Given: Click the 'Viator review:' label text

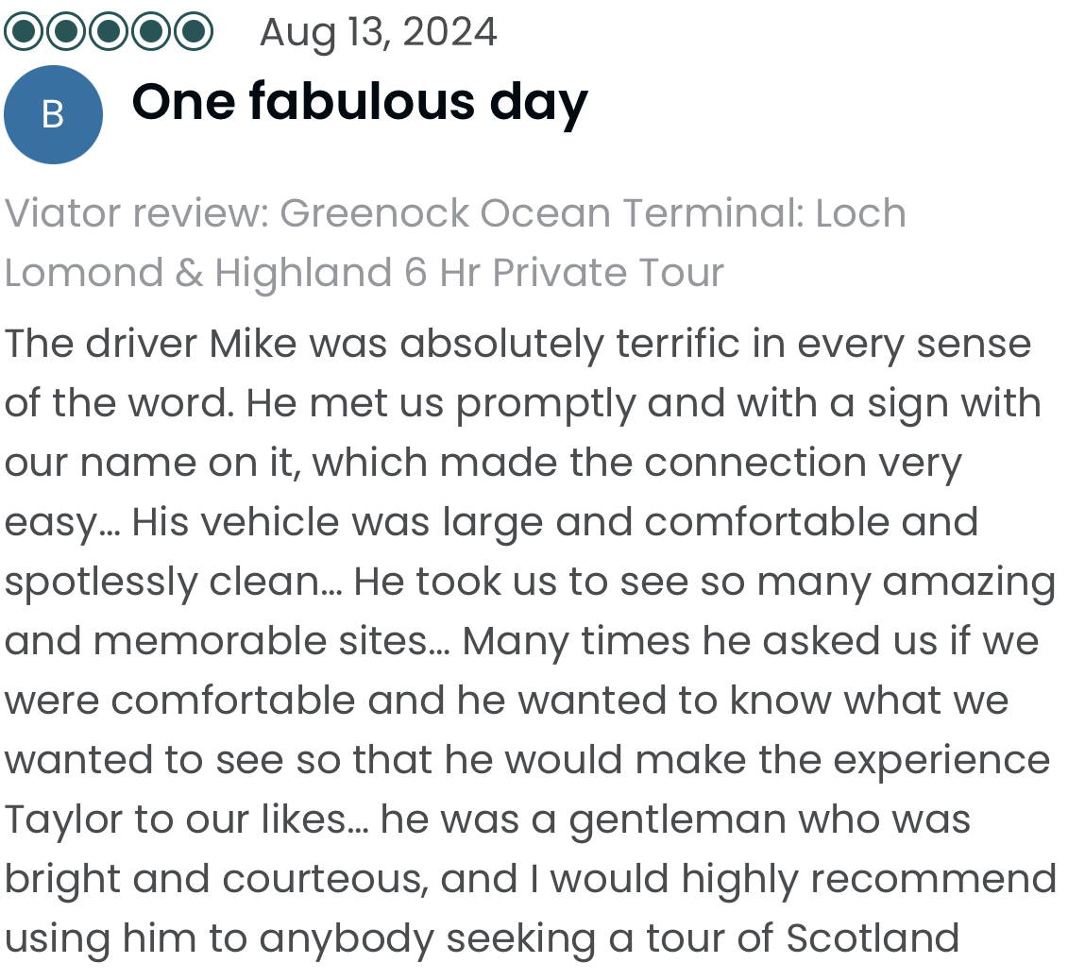Looking at the screenshot, I should click(138, 213).
